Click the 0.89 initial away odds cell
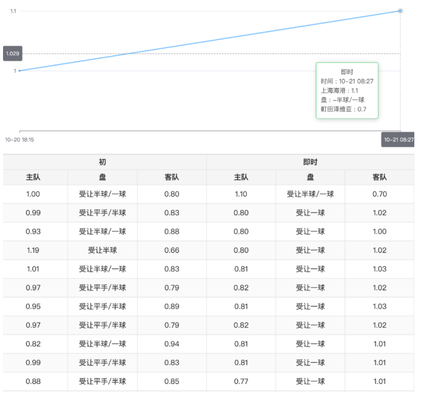 [172, 306]
